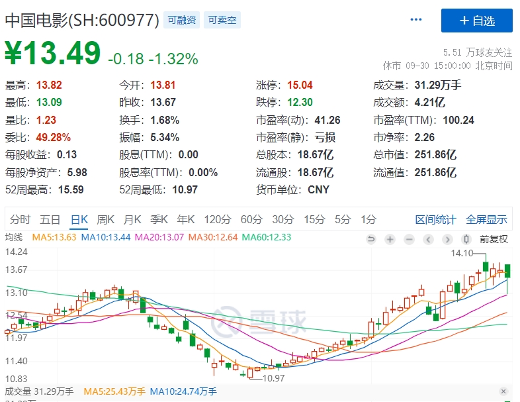Switch to the 60分 interval tab
Screen dimensions: 520x402
tap(251, 219)
